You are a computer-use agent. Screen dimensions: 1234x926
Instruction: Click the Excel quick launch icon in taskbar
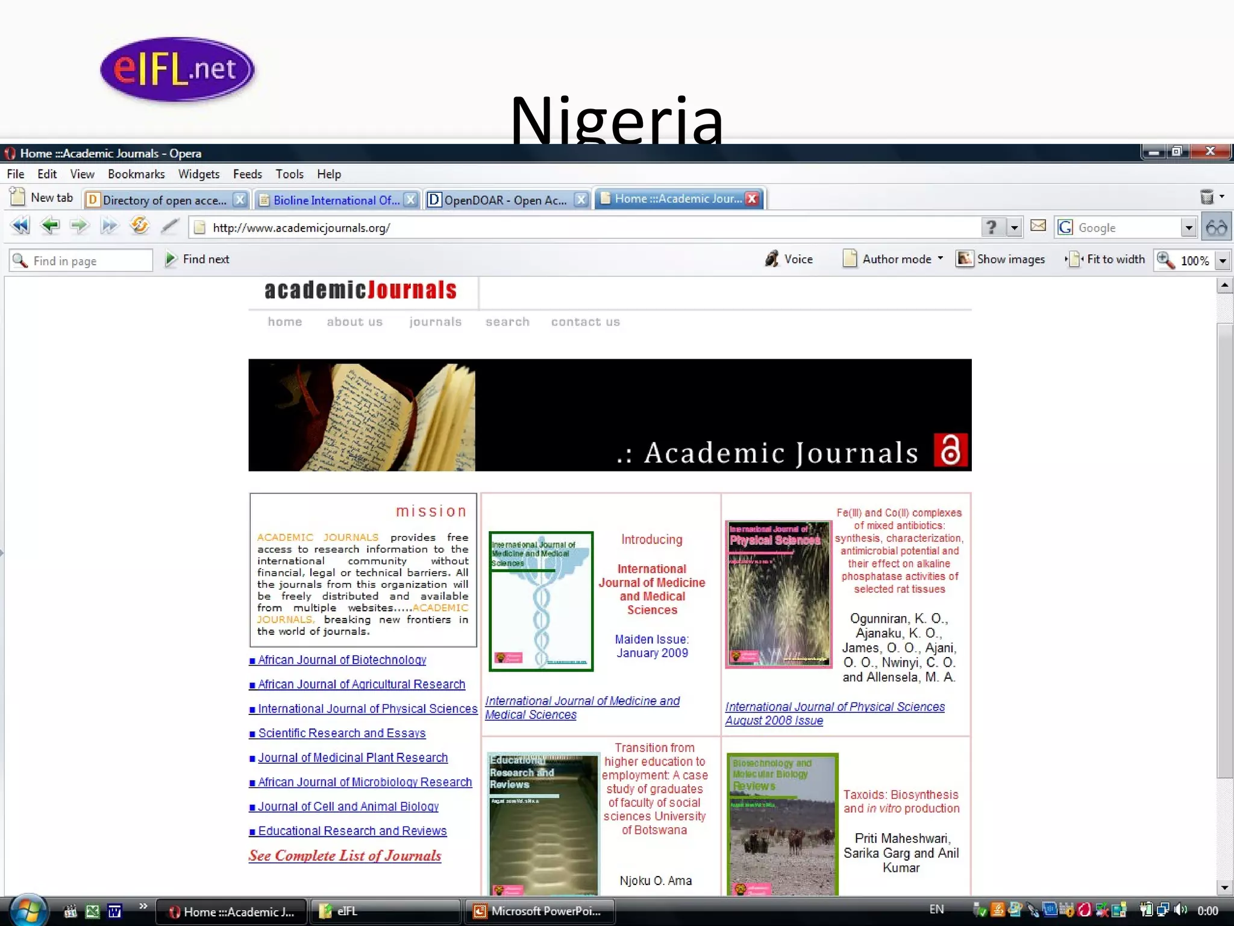tap(92, 911)
